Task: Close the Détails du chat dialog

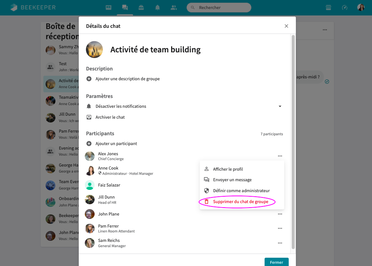Action: (x=286, y=26)
